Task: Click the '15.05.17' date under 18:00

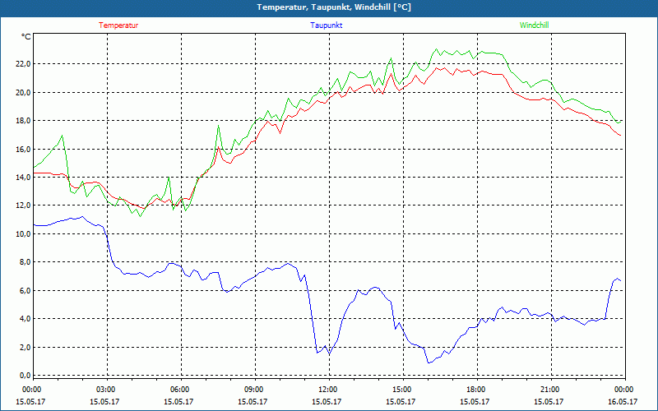Action: [475, 401]
